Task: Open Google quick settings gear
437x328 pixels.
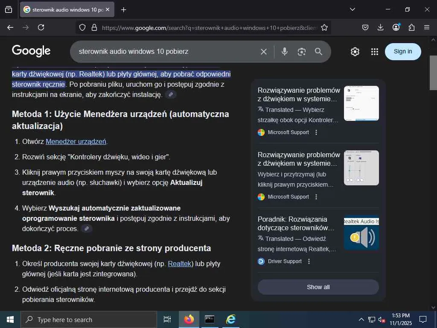Action: 355,52
